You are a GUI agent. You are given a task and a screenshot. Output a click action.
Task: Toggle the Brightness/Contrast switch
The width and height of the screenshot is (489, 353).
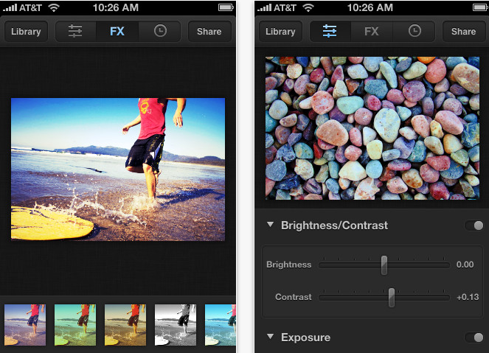tap(474, 226)
